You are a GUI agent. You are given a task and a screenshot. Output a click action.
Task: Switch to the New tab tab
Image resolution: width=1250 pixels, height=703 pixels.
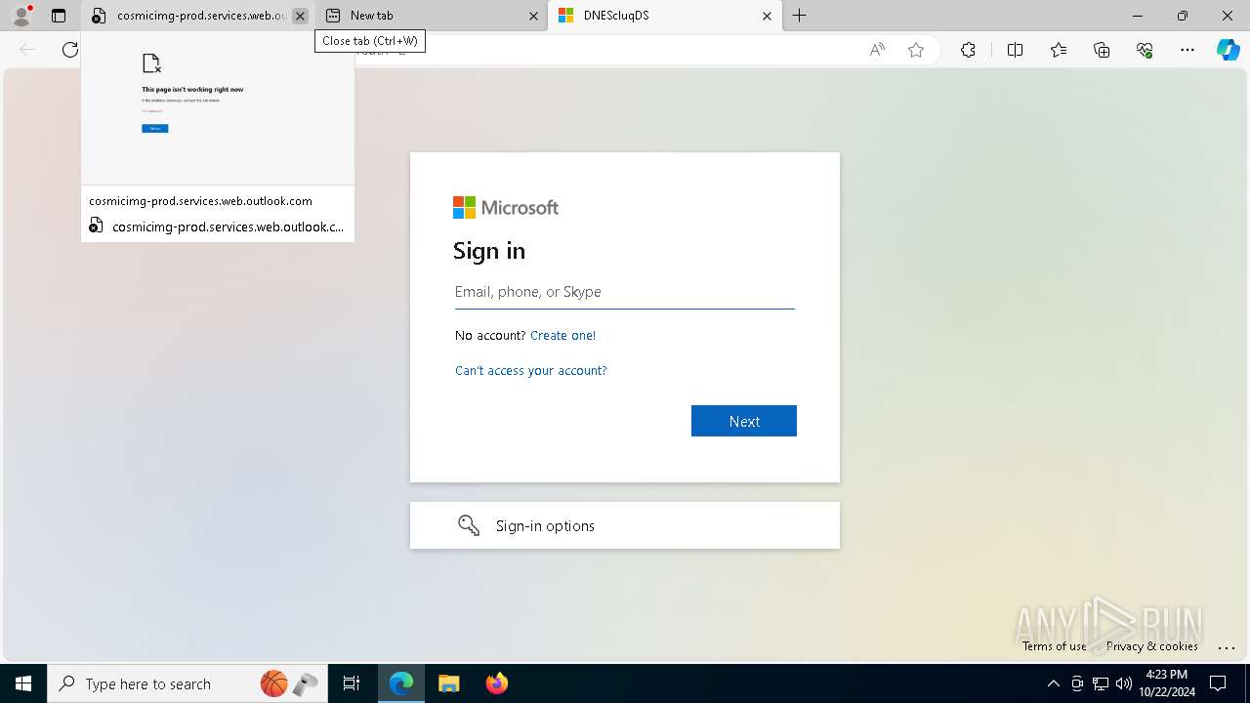430,16
